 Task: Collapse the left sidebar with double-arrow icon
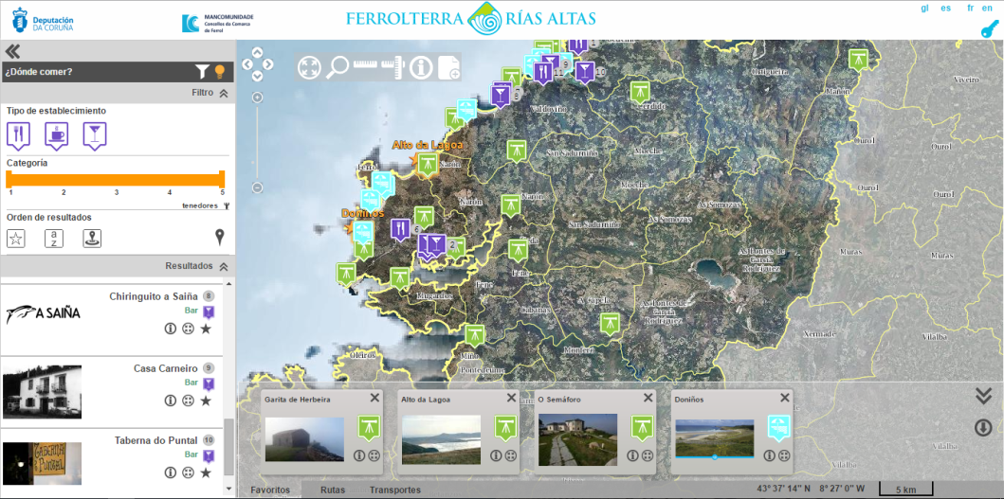12,51
